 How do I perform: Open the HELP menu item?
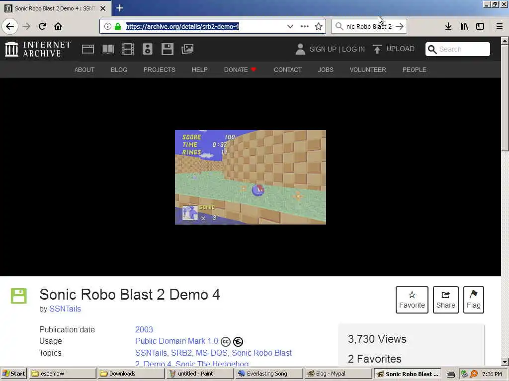[200, 70]
